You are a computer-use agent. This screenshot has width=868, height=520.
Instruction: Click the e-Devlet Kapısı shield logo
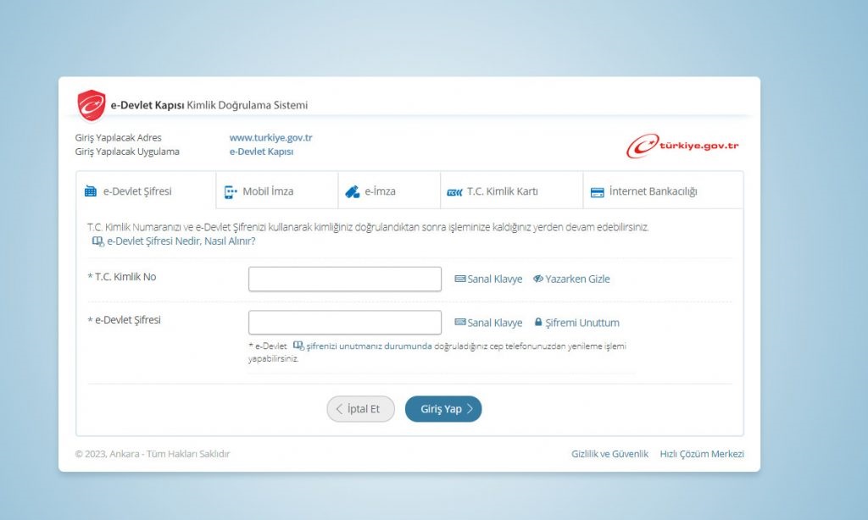(x=92, y=106)
